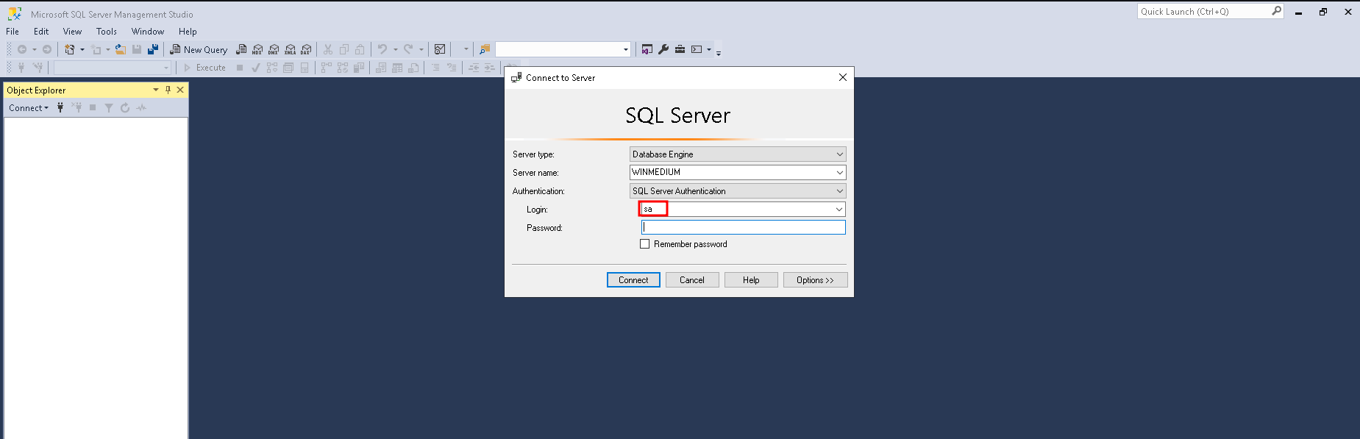Pin the Object Explorer panel
The image size is (1360, 439).
pyautogui.click(x=168, y=90)
